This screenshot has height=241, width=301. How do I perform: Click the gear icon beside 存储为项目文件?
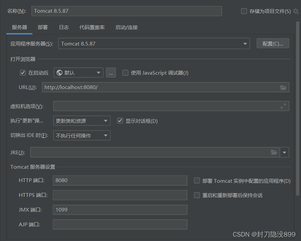[296, 11]
